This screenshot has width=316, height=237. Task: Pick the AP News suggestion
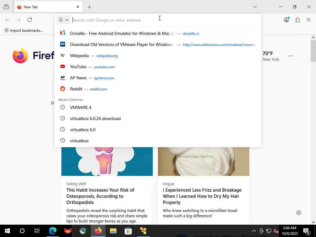(x=158, y=78)
